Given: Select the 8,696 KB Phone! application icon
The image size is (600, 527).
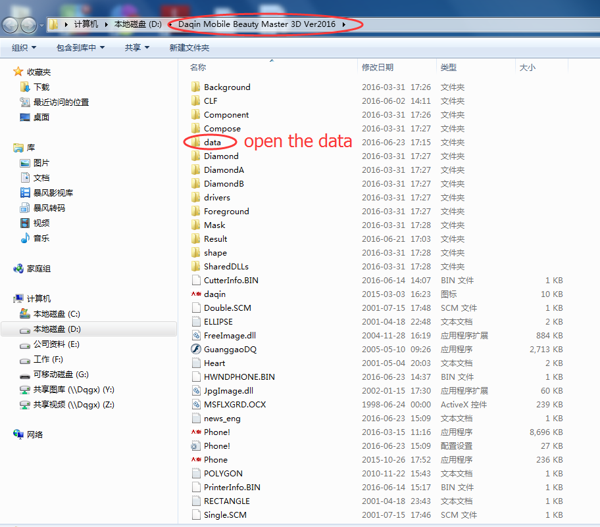Looking at the screenshot, I should pos(196,432).
